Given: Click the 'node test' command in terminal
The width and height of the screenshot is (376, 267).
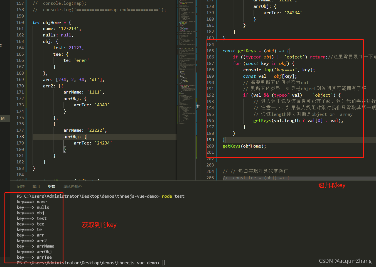Looking at the screenshot, I should pyautogui.click(x=173, y=196).
